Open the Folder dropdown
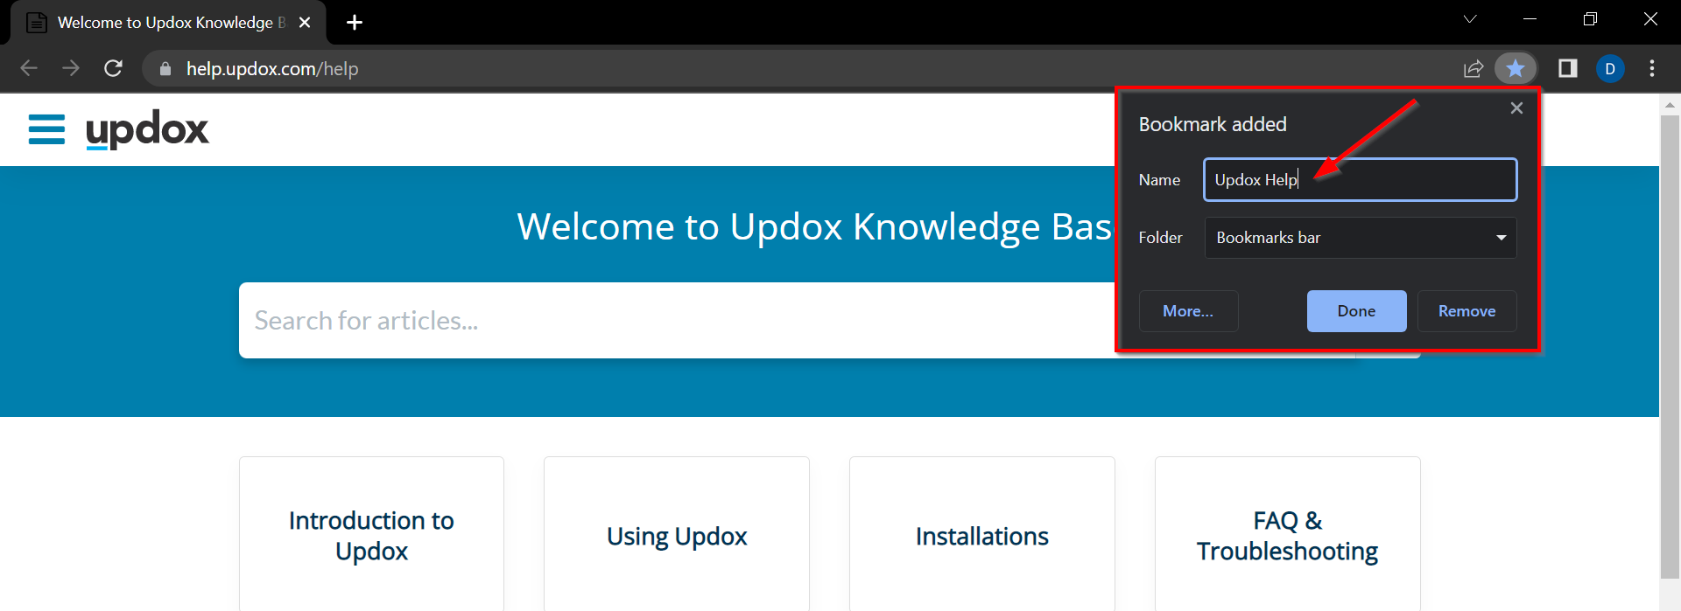 1361,238
